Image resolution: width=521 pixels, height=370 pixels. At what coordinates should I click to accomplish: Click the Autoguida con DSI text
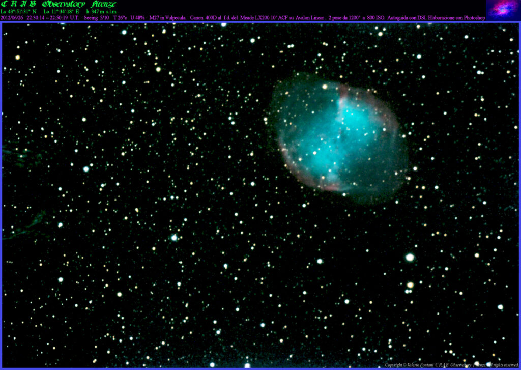tap(407, 17)
